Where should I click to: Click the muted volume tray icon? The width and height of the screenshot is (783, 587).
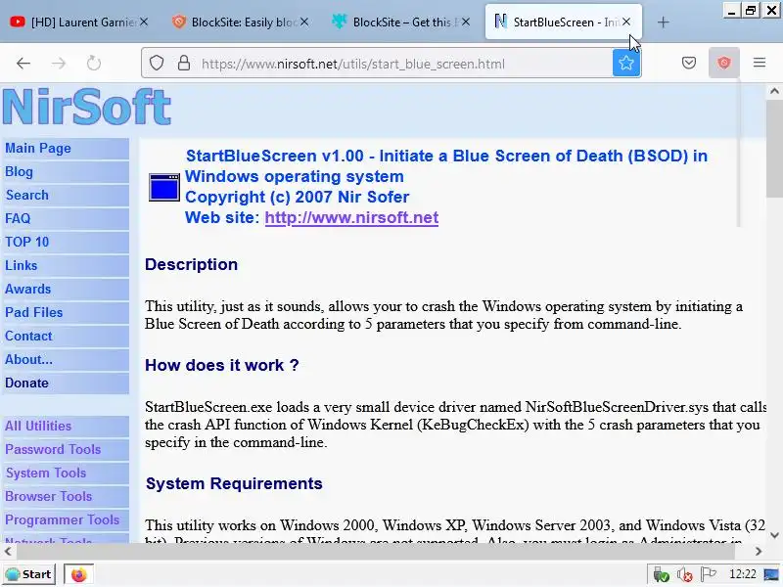click(684, 575)
